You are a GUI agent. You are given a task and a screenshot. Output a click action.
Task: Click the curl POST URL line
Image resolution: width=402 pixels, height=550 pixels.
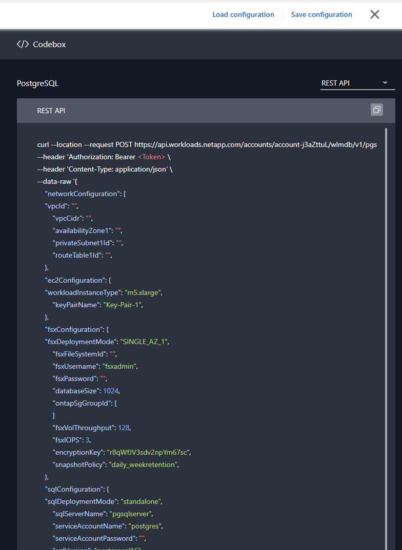tap(207, 144)
